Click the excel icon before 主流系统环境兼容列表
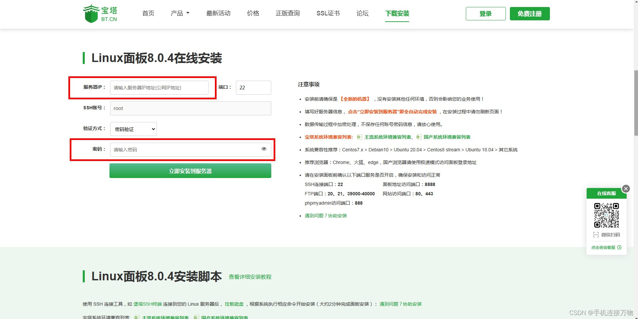 pyautogui.click(x=359, y=137)
